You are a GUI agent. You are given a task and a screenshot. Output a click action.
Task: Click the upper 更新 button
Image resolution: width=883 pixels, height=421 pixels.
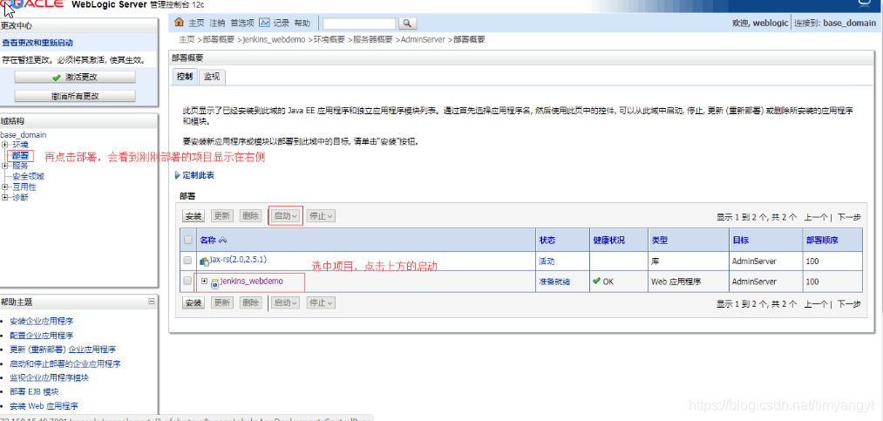coord(222,216)
